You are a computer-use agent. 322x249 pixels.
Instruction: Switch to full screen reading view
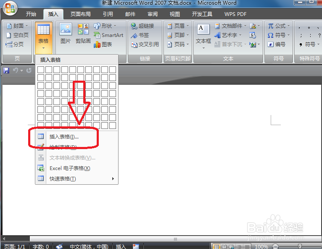(224, 246)
